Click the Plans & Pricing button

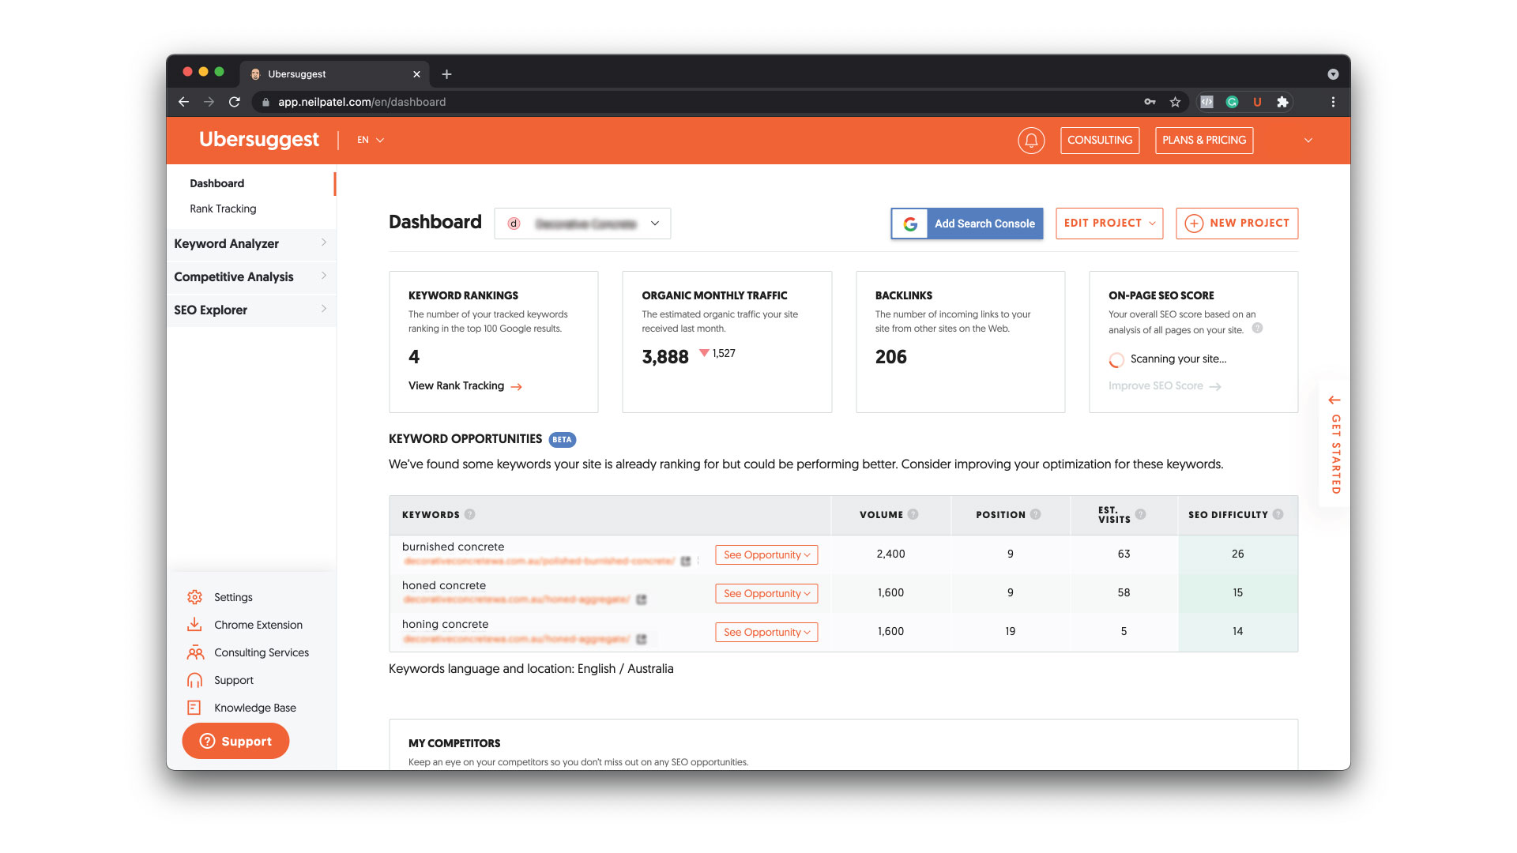click(1204, 140)
